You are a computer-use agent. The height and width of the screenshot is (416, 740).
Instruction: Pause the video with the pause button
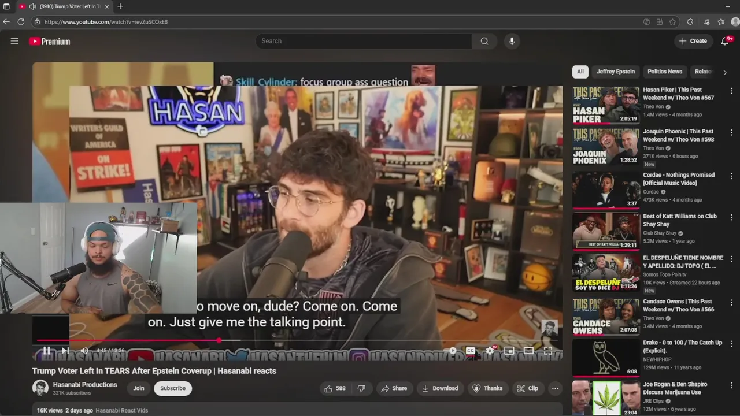click(x=46, y=351)
